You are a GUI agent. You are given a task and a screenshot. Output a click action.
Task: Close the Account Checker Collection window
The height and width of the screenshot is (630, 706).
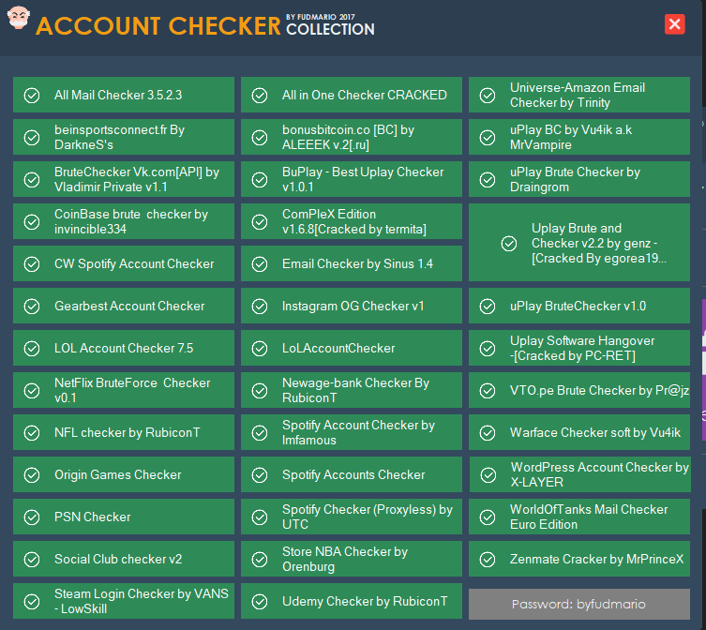click(675, 24)
